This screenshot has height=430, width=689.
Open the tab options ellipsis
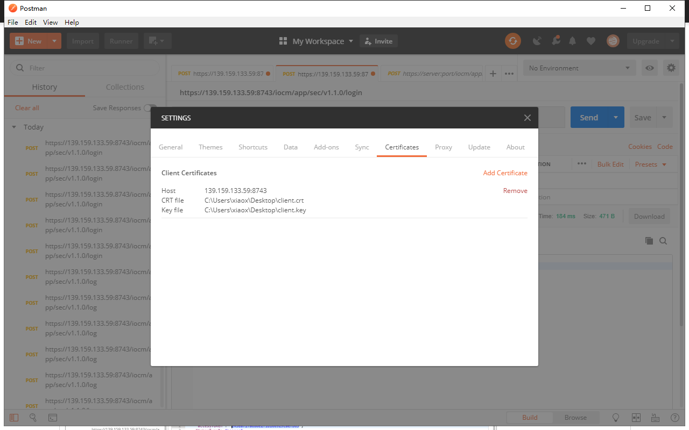(509, 74)
